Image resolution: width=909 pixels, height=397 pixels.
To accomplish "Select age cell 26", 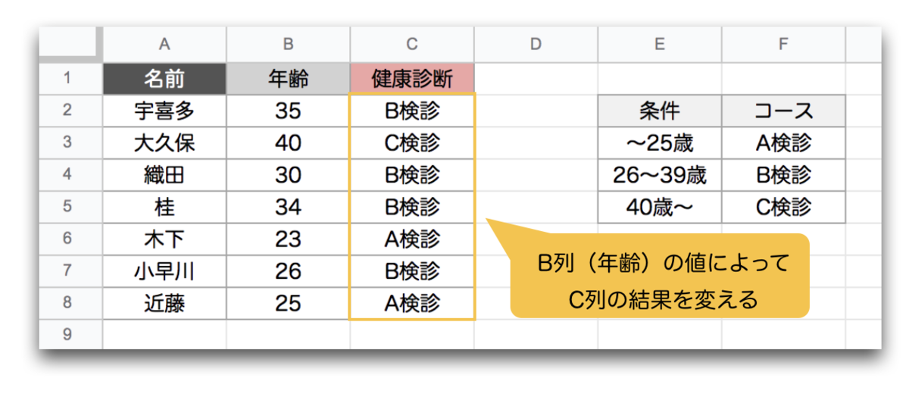I will click(x=289, y=271).
